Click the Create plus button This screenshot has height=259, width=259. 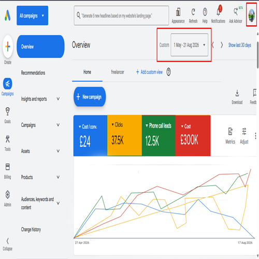8,47
